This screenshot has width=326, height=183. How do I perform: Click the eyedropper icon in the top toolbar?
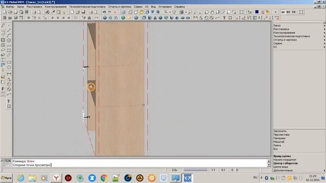(x=53, y=12)
